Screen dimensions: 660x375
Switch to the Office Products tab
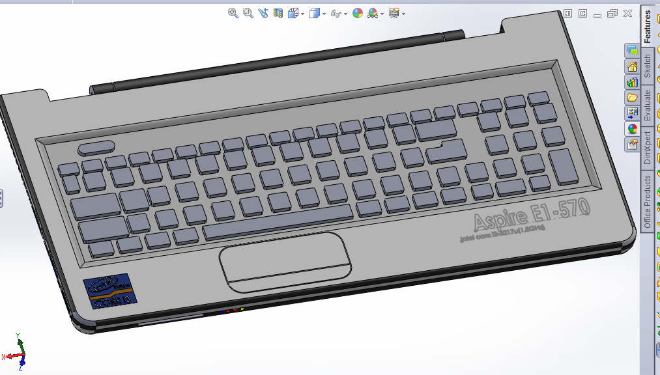(648, 202)
